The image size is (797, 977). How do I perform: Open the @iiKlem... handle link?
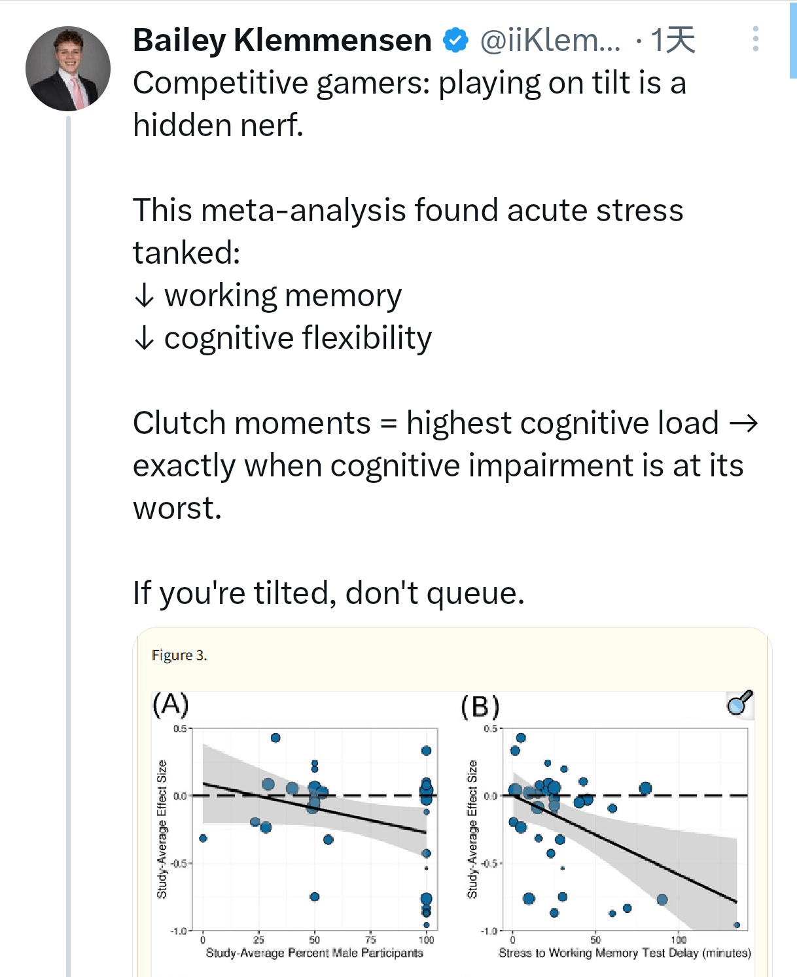click(x=550, y=41)
